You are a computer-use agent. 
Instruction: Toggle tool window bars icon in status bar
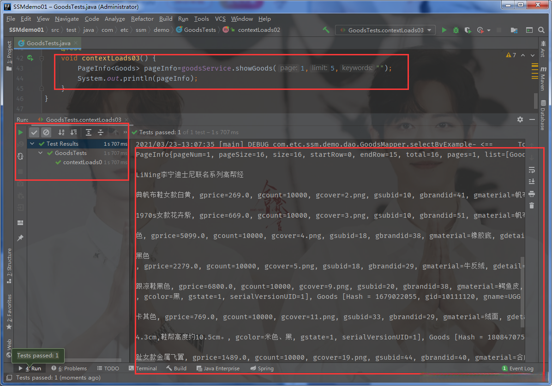[9, 378]
